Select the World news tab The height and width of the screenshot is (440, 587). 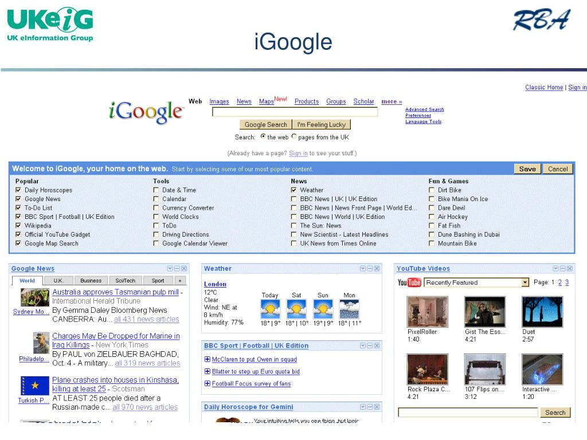28,281
